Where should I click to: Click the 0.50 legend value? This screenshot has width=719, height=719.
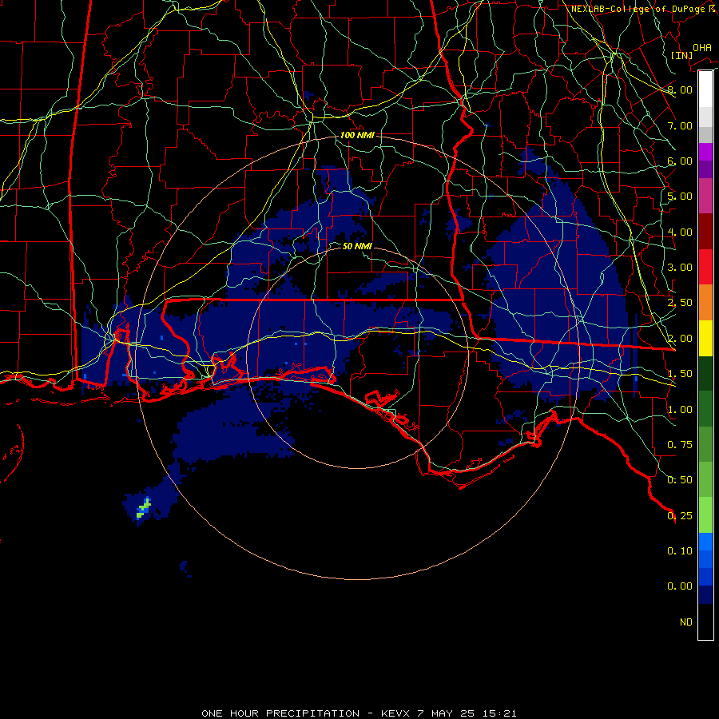[680, 480]
